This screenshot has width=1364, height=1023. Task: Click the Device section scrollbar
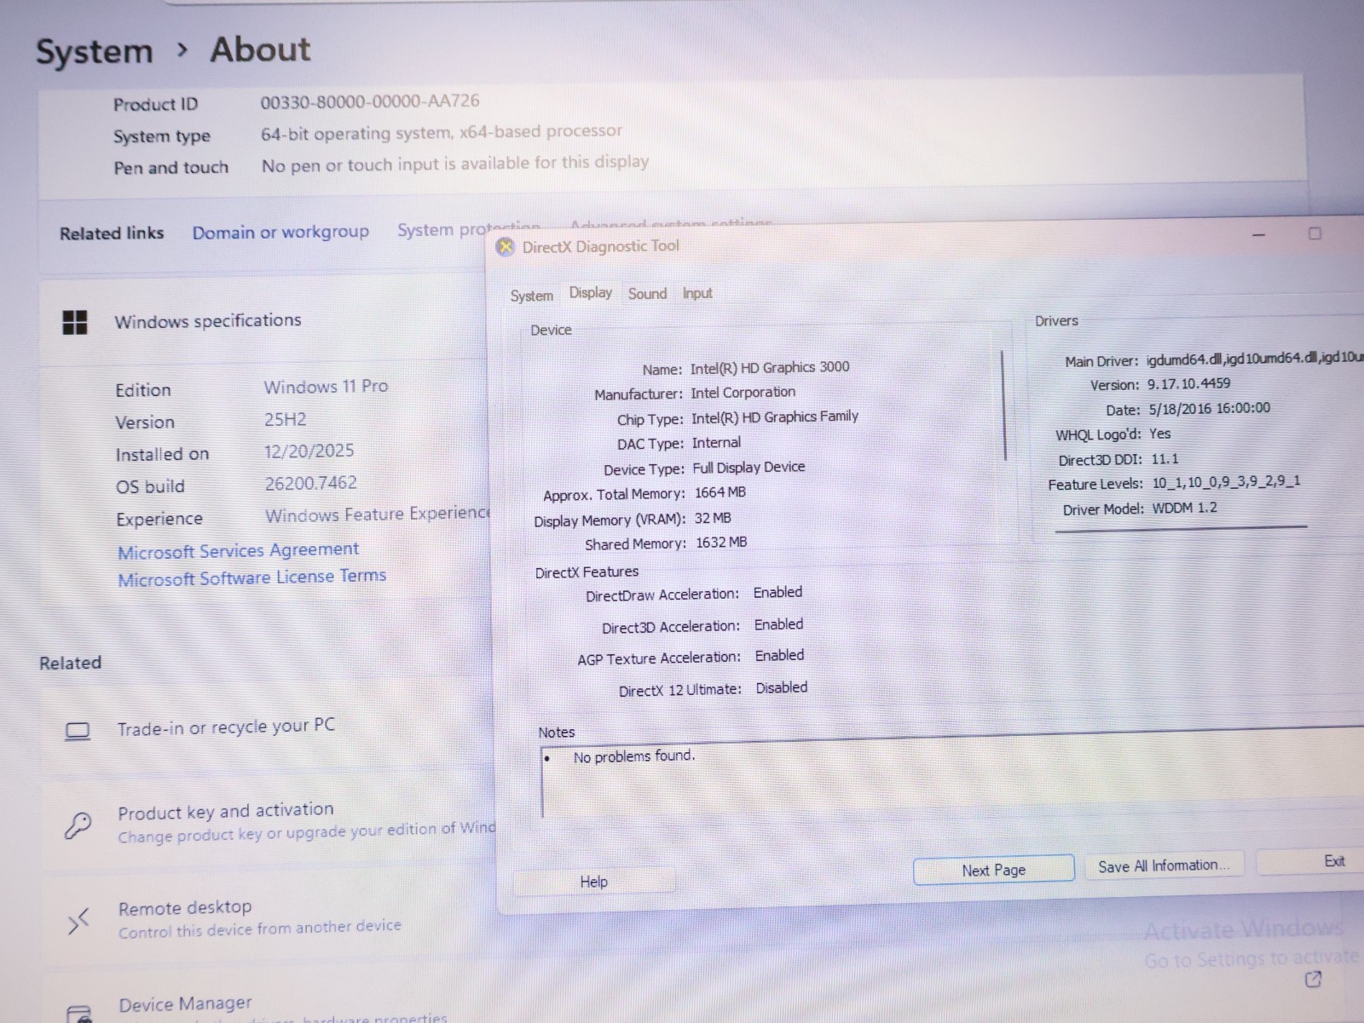click(1003, 405)
